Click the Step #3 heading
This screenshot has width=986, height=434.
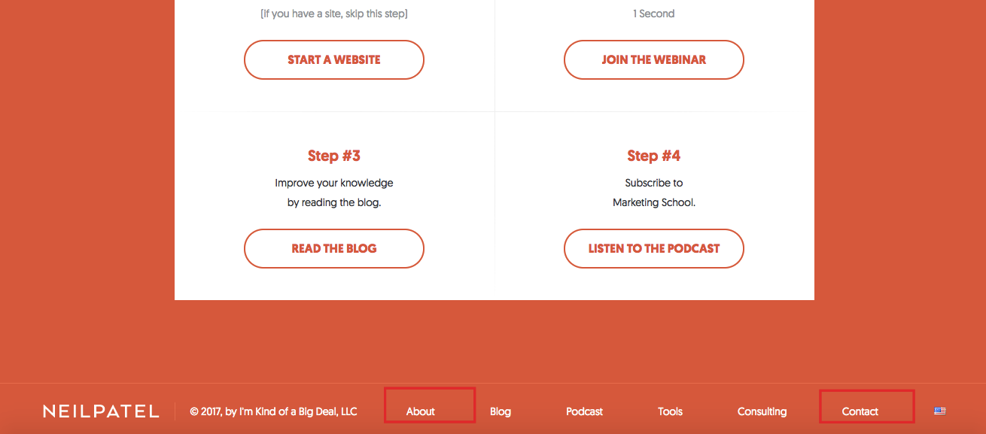coord(334,156)
